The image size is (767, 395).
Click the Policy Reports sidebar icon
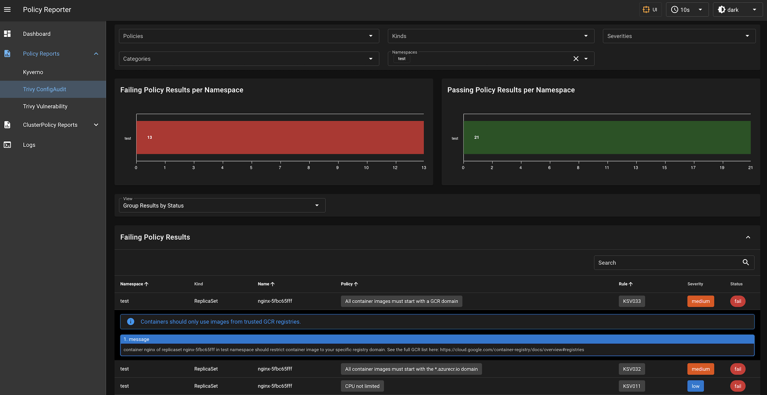[x=7, y=53]
